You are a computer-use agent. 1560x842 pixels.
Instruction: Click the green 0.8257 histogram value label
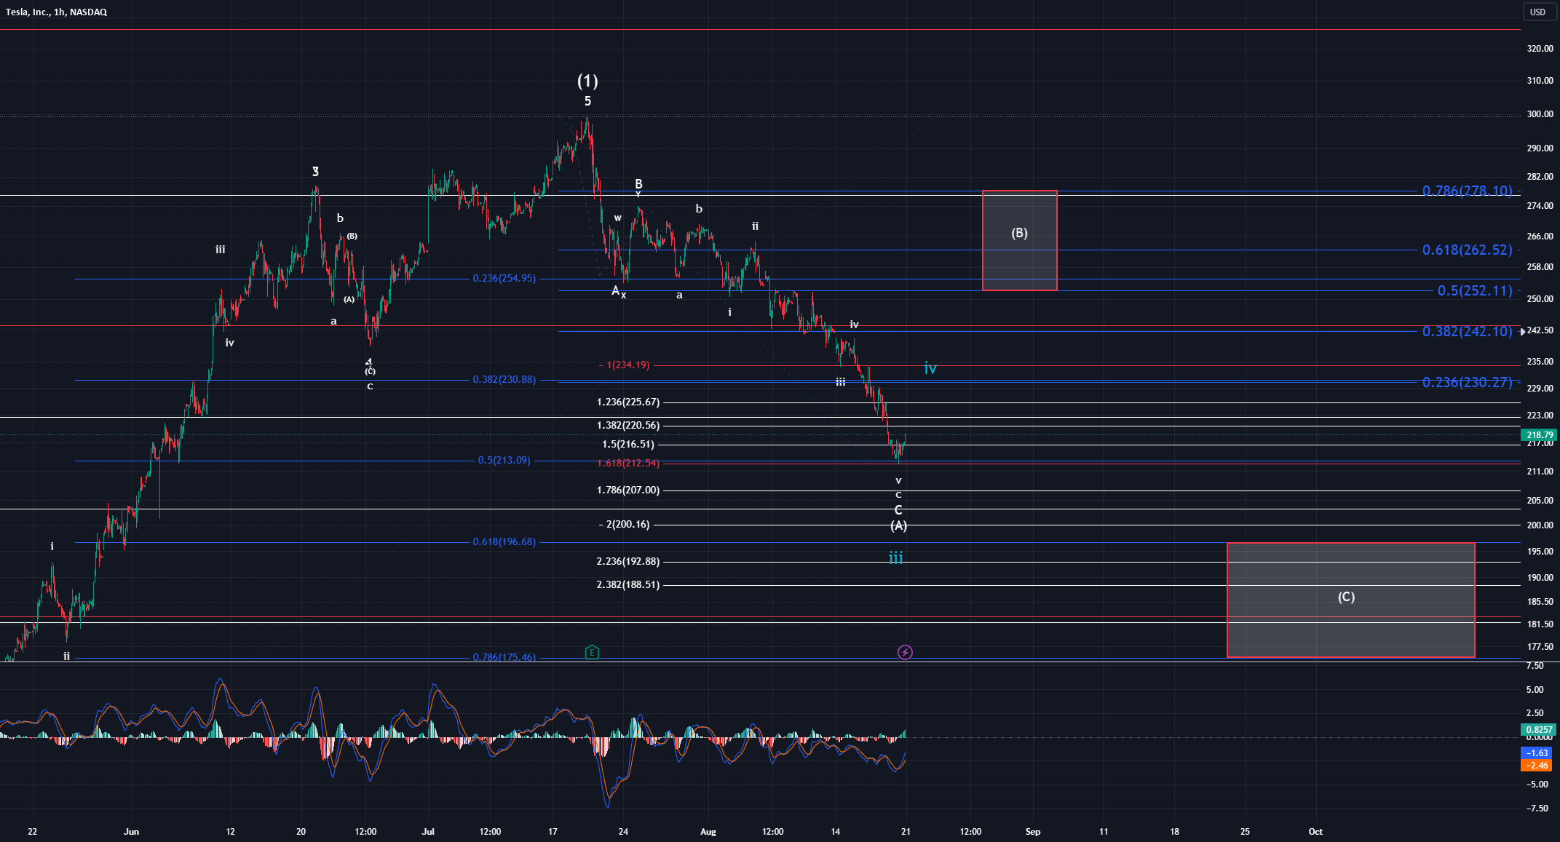[x=1539, y=729]
